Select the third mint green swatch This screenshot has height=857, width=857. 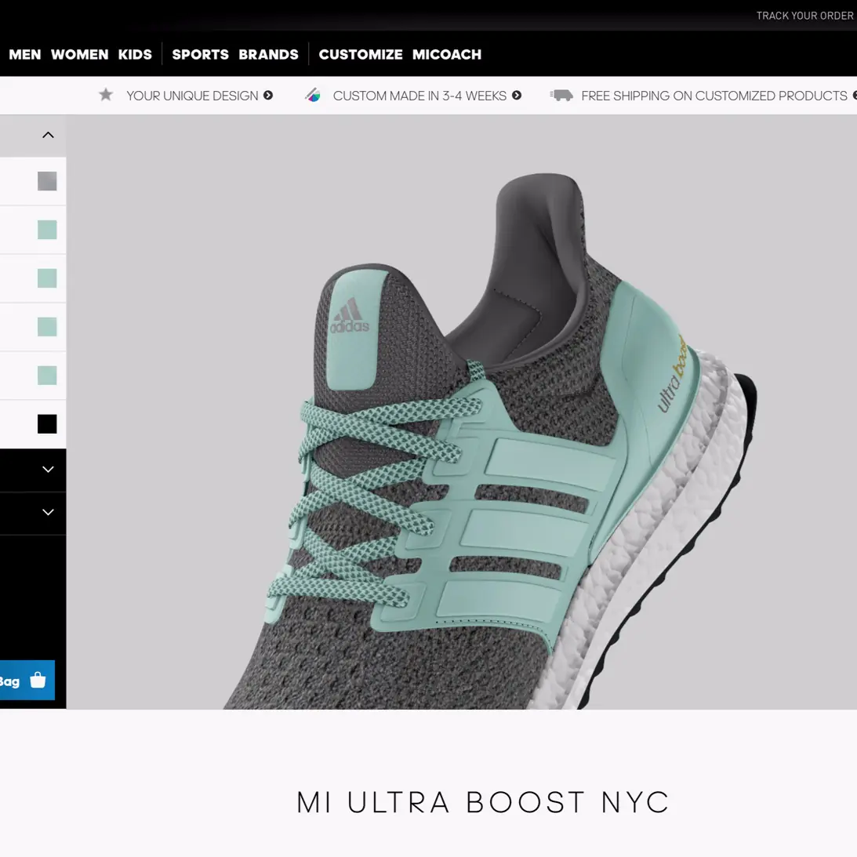point(47,327)
